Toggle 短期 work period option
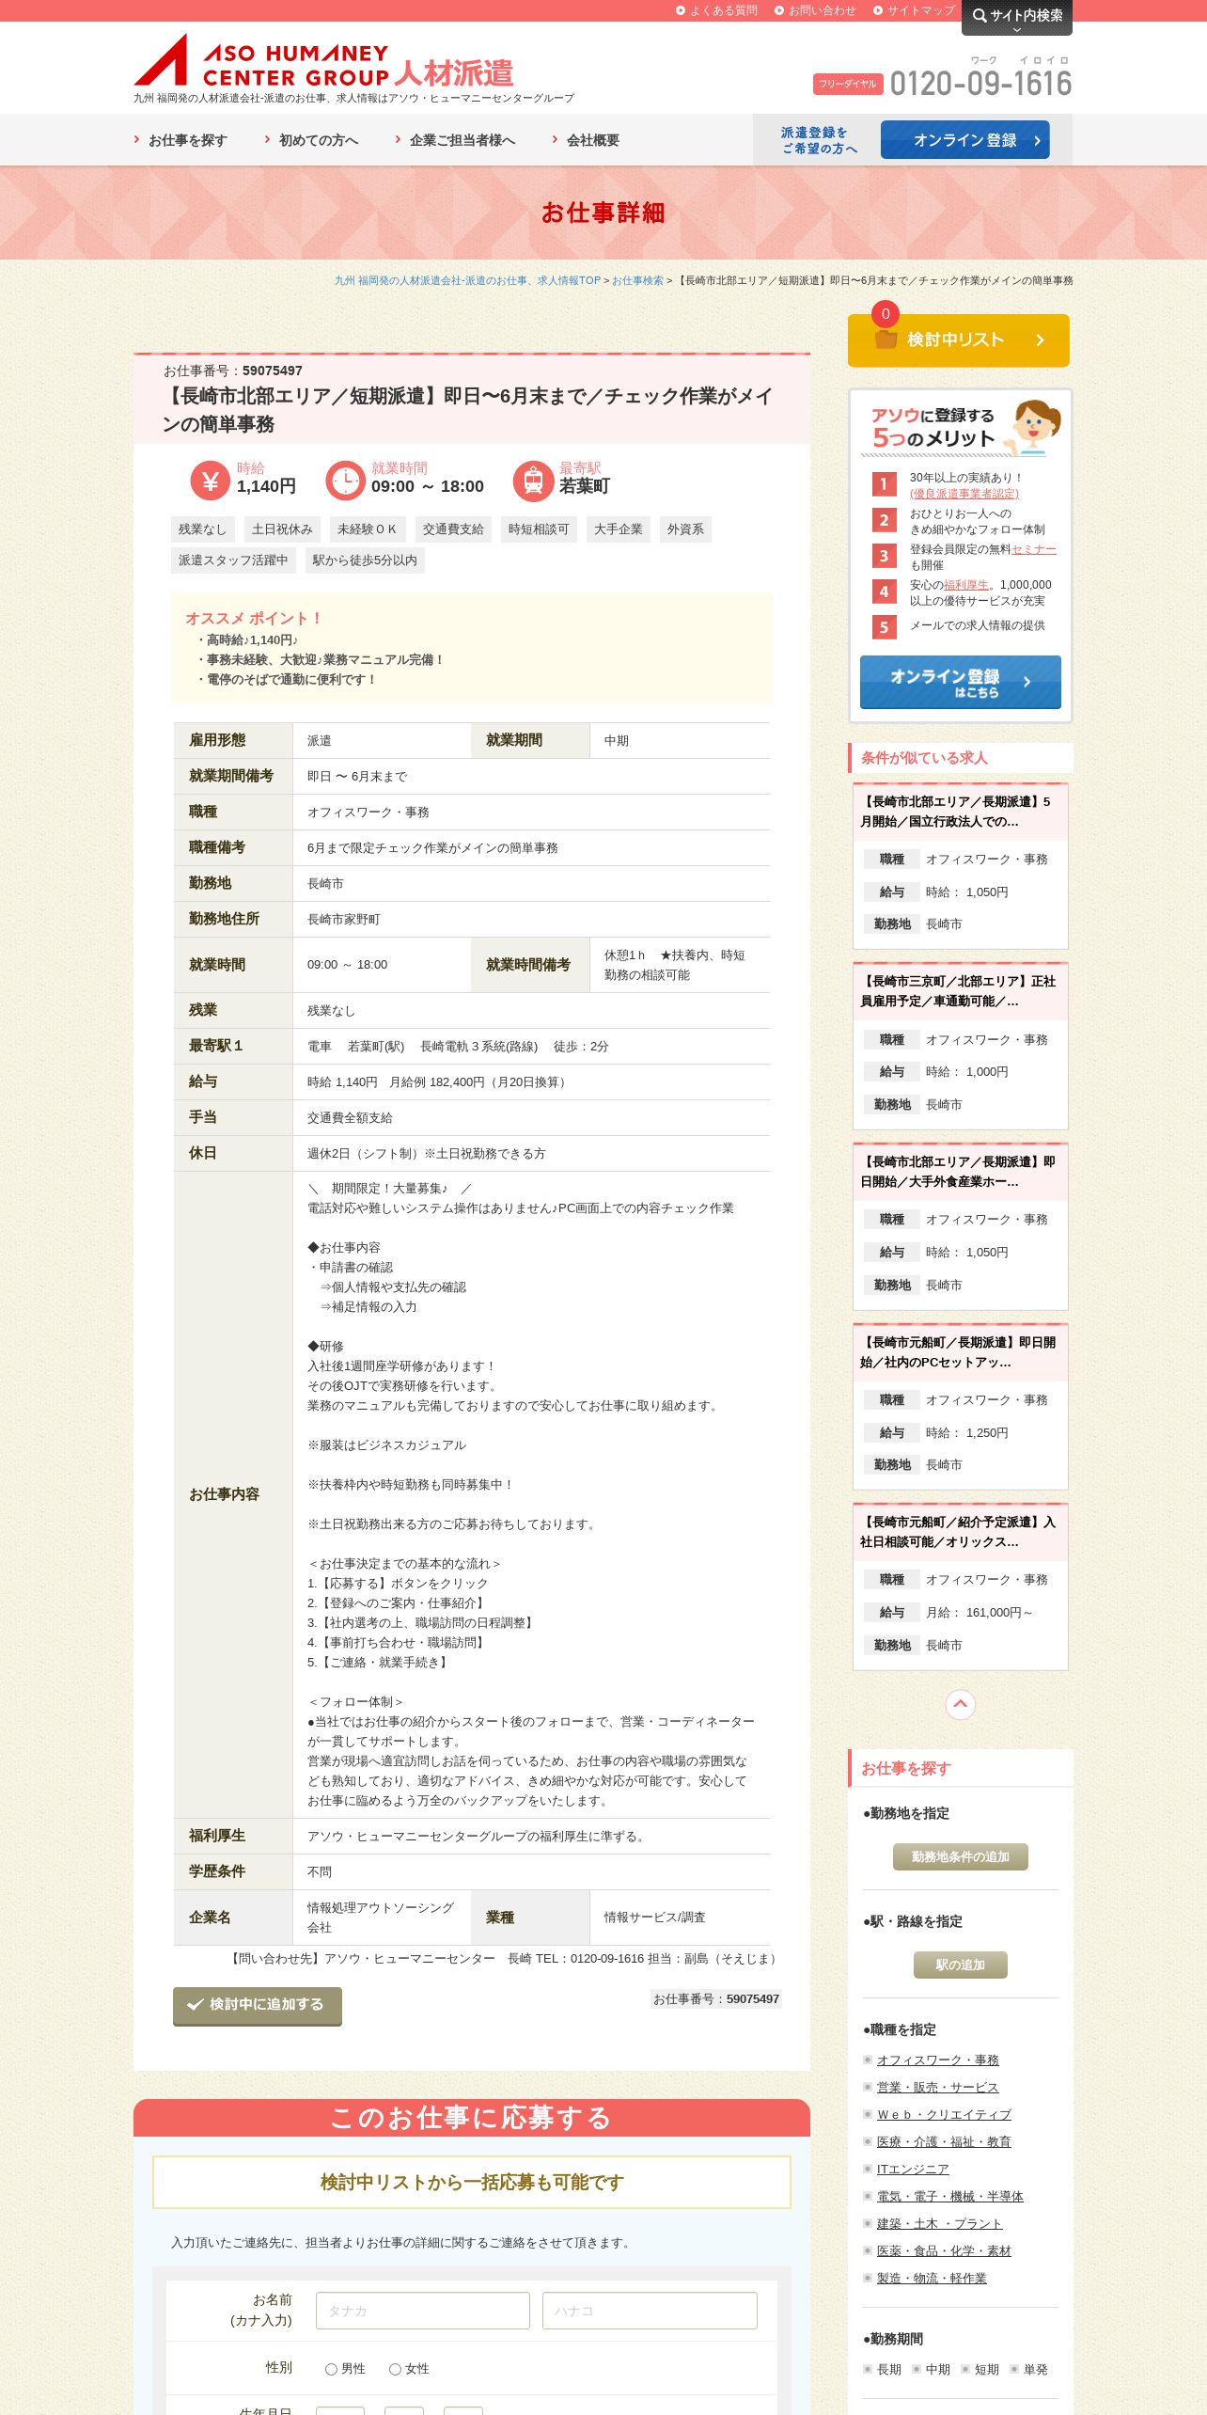This screenshot has width=1207, height=2415. coord(980,2370)
